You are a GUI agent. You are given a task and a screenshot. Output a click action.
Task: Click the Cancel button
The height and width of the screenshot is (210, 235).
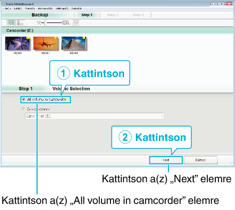[201, 160]
